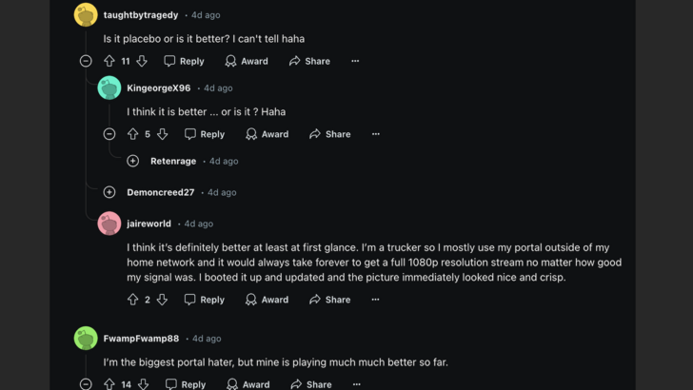
Task: Share jaireworld's comment
Action: 329,300
